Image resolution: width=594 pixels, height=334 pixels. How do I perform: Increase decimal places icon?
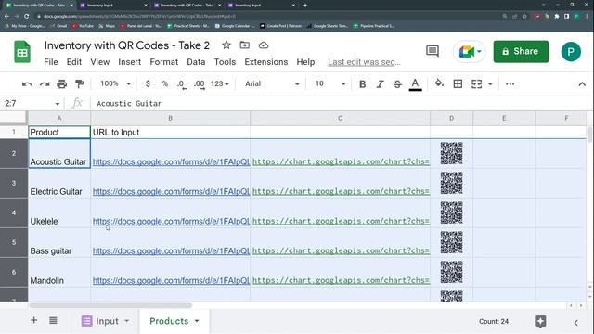point(200,84)
